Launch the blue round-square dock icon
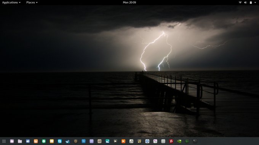This screenshot has width=259, height=145. 147,141
